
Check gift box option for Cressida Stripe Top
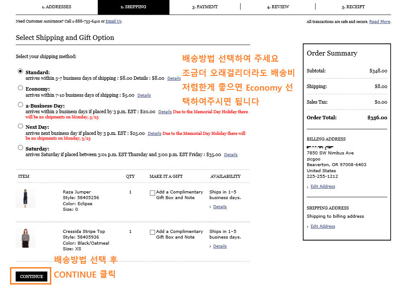coord(152,232)
